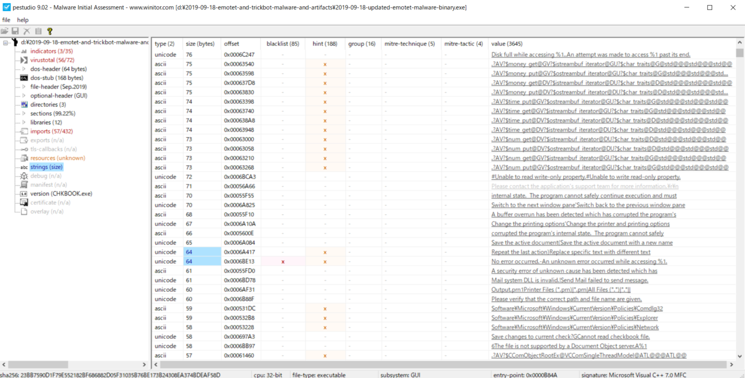Select the dos-stub (168 bytes) node
The height and width of the screenshot is (378, 745).
tap(56, 78)
